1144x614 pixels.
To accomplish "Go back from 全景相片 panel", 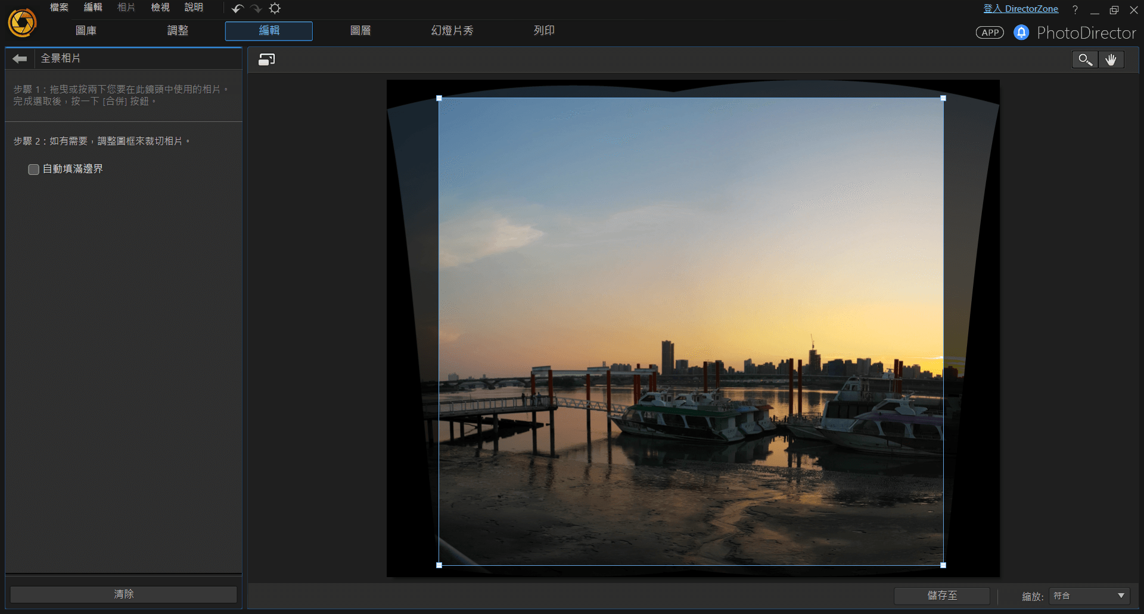I will click(20, 58).
